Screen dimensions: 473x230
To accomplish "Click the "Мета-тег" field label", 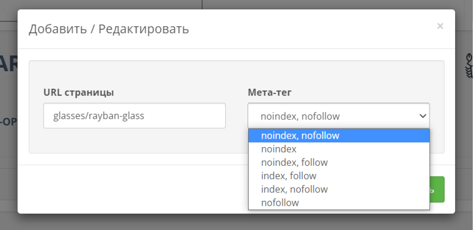I will 270,93.
